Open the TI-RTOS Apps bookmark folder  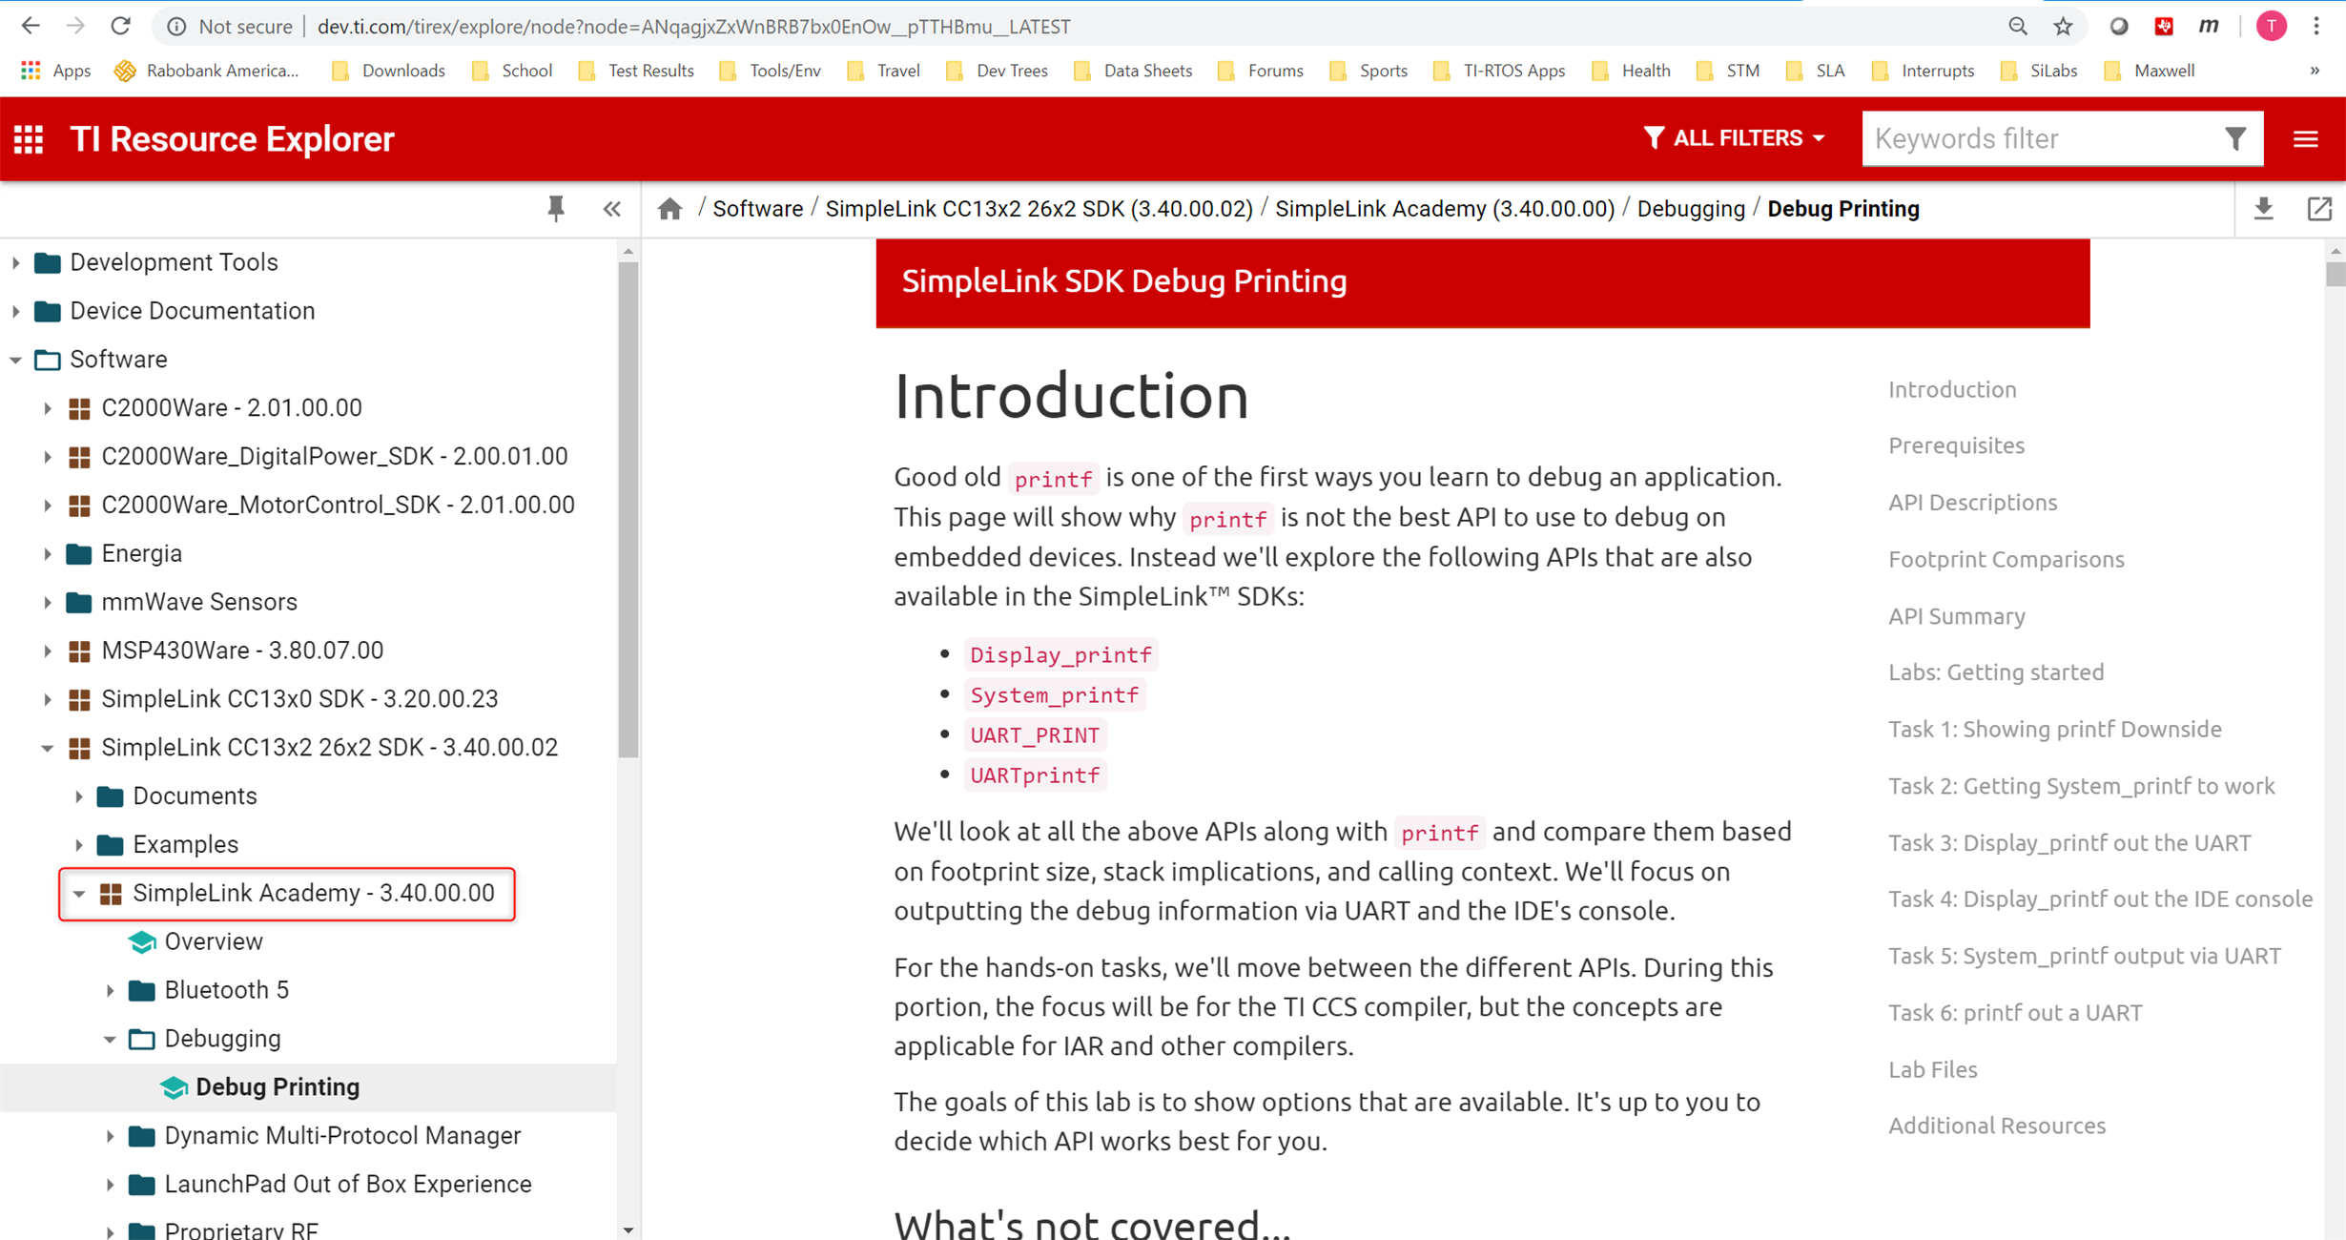coord(1499,71)
